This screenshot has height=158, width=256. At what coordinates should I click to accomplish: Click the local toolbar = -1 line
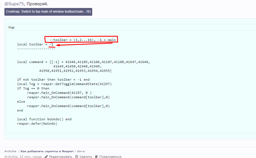pos(35,44)
